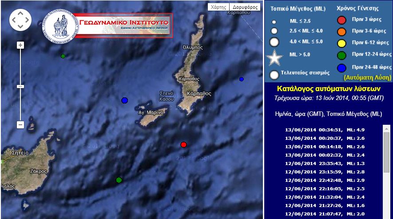Select the 23:35:43 ML 1.3 entry
393x219 pixels.
pos(325,164)
